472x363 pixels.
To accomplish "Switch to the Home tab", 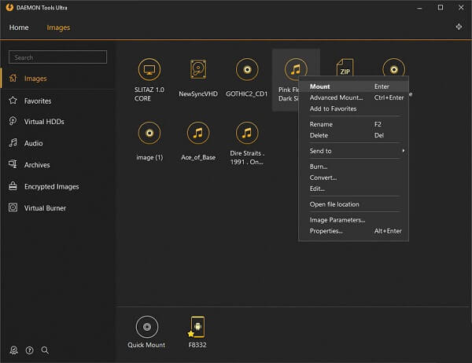I will pyautogui.click(x=19, y=27).
